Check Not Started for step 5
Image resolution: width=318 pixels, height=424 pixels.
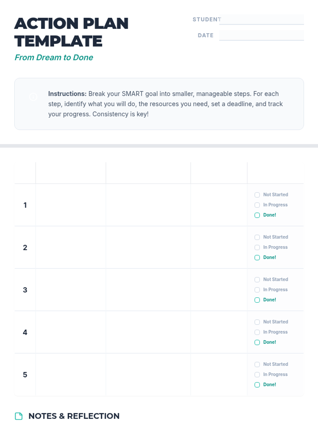pos(257,364)
